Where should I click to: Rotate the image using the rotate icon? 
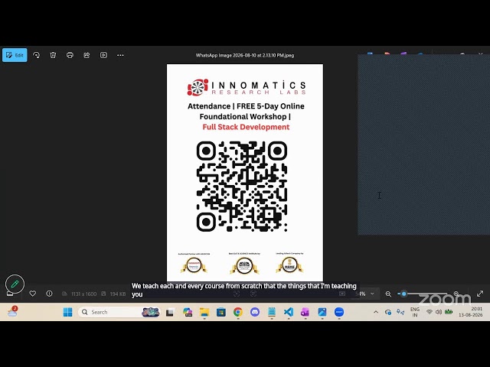[36, 55]
